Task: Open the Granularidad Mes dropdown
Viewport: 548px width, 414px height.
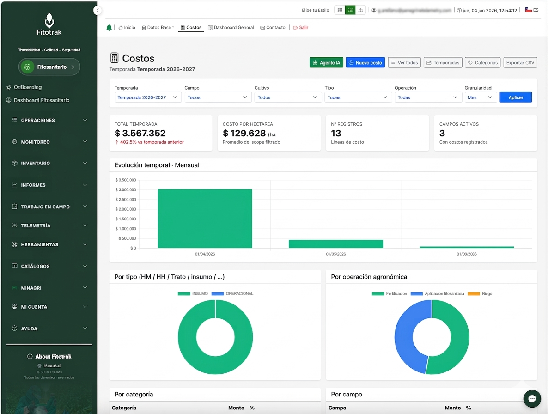Action: point(481,97)
